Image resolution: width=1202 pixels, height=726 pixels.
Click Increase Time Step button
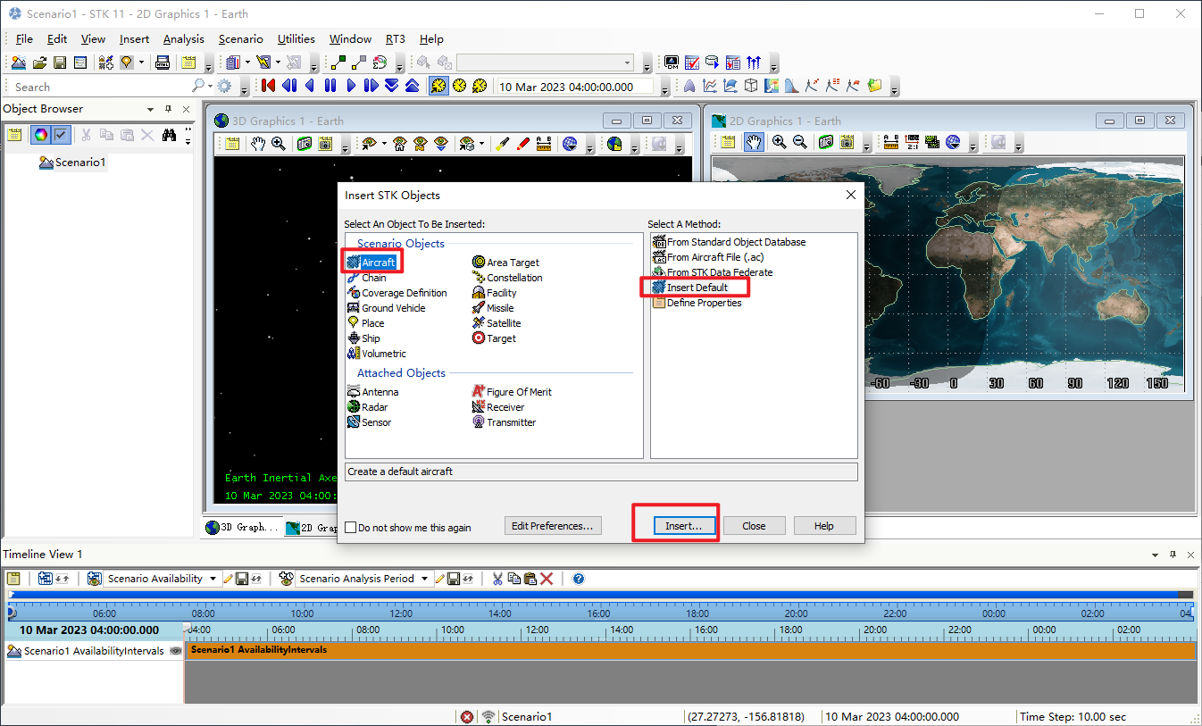412,86
